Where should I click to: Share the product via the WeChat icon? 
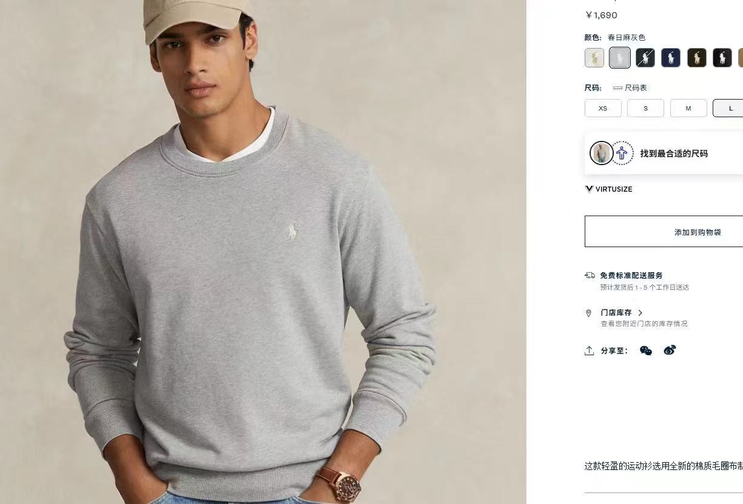(646, 350)
